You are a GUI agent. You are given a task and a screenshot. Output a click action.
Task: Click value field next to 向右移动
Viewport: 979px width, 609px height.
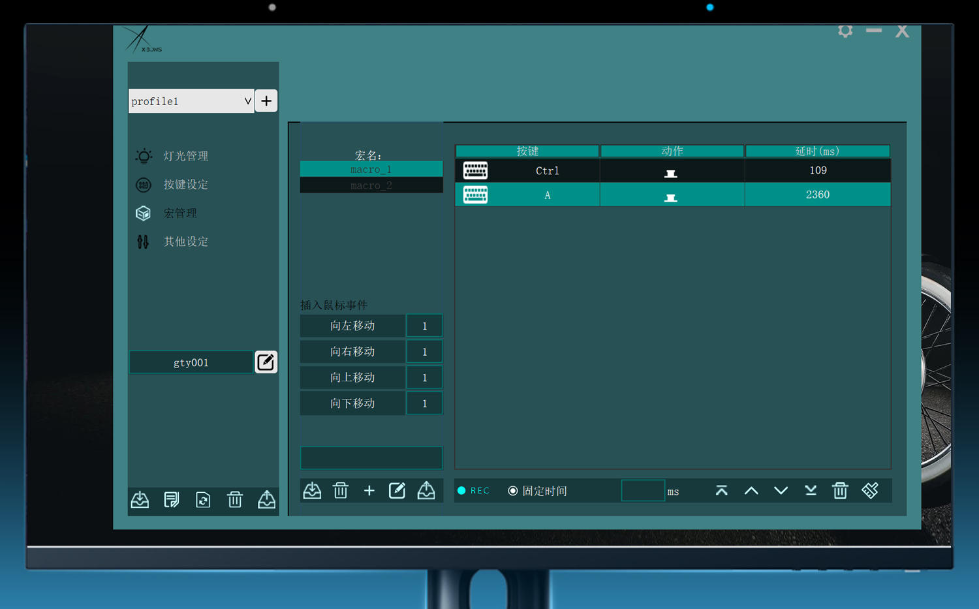[x=424, y=352]
